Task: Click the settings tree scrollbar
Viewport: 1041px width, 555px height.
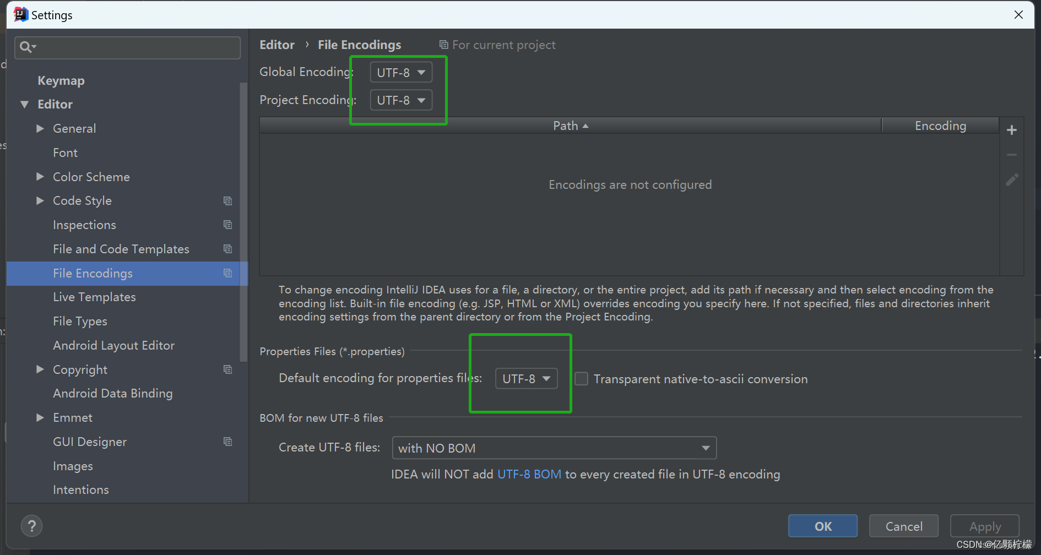Action: point(243,222)
